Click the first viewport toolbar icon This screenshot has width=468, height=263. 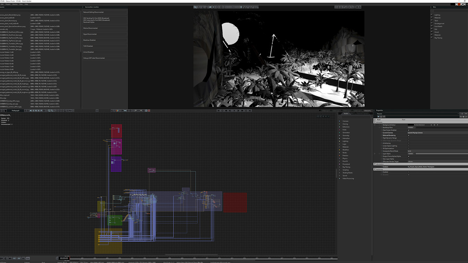coord(196,7)
